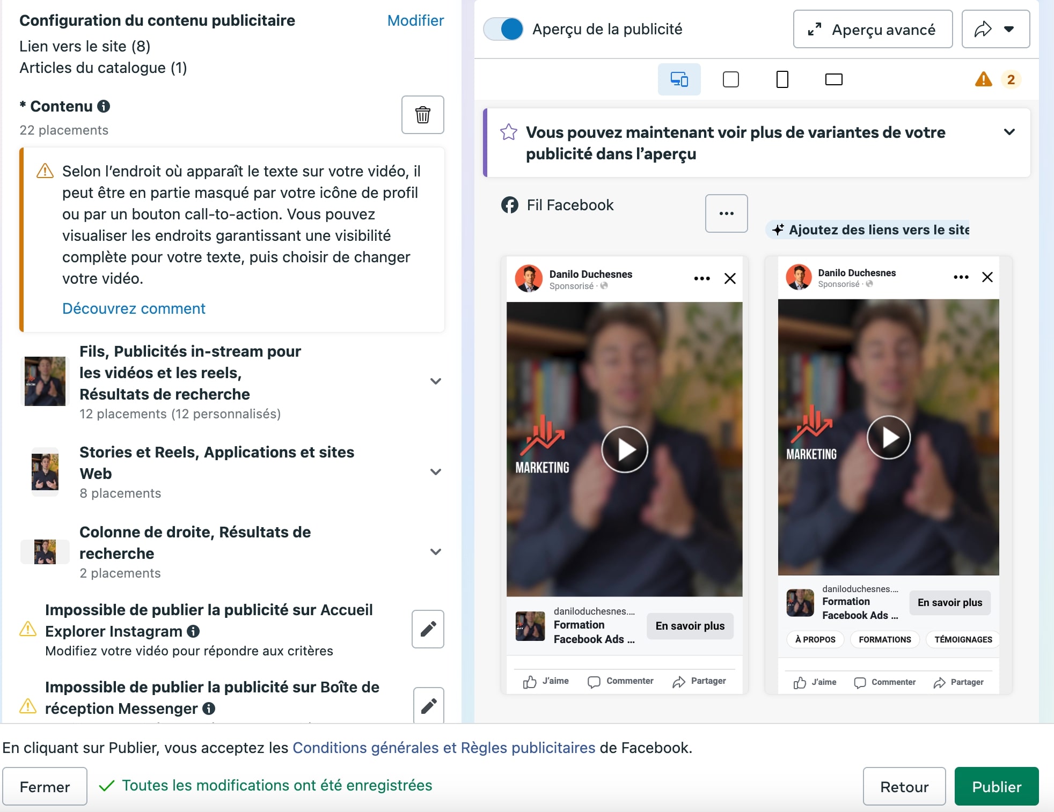Screen dimensions: 1054x812
Task: Click Commenter on left ad preview
Action: [x=620, y=681]
